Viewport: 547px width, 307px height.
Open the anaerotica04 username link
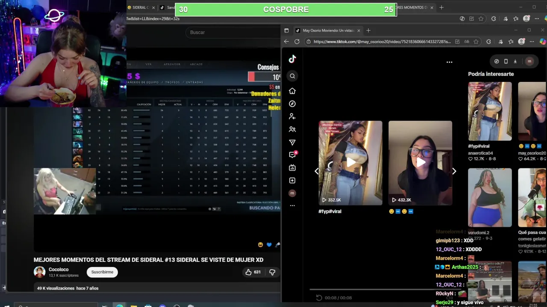point(480,153)
